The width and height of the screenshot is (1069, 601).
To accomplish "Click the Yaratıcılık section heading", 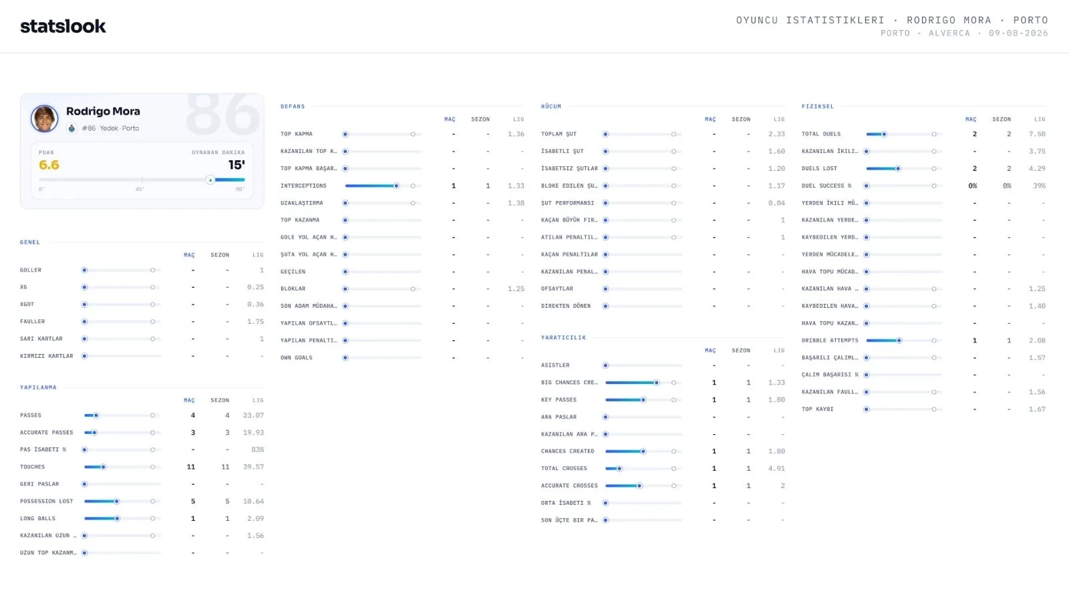I will pos(563,337).
